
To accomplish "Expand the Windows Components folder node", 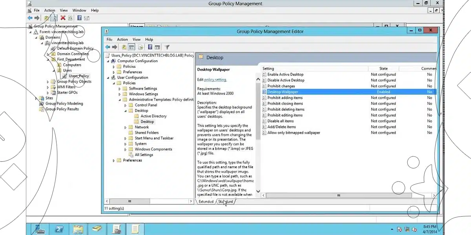I will 126,149.
